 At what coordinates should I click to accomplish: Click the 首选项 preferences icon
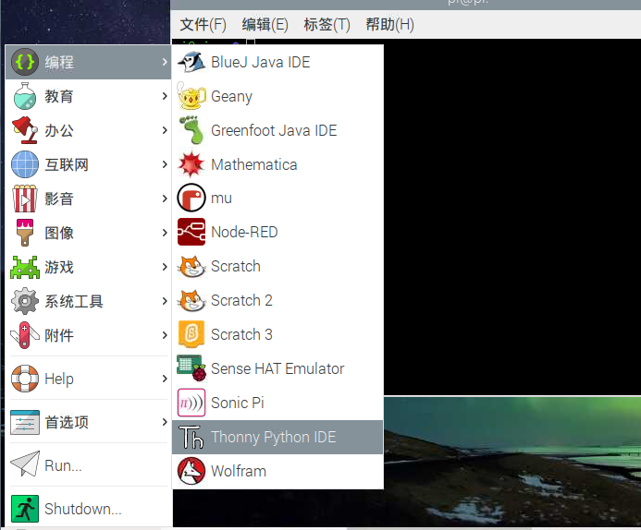coord(25,422)
